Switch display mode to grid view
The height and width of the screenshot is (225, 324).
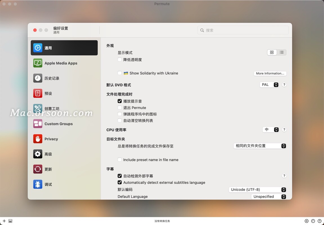[272, 52]
